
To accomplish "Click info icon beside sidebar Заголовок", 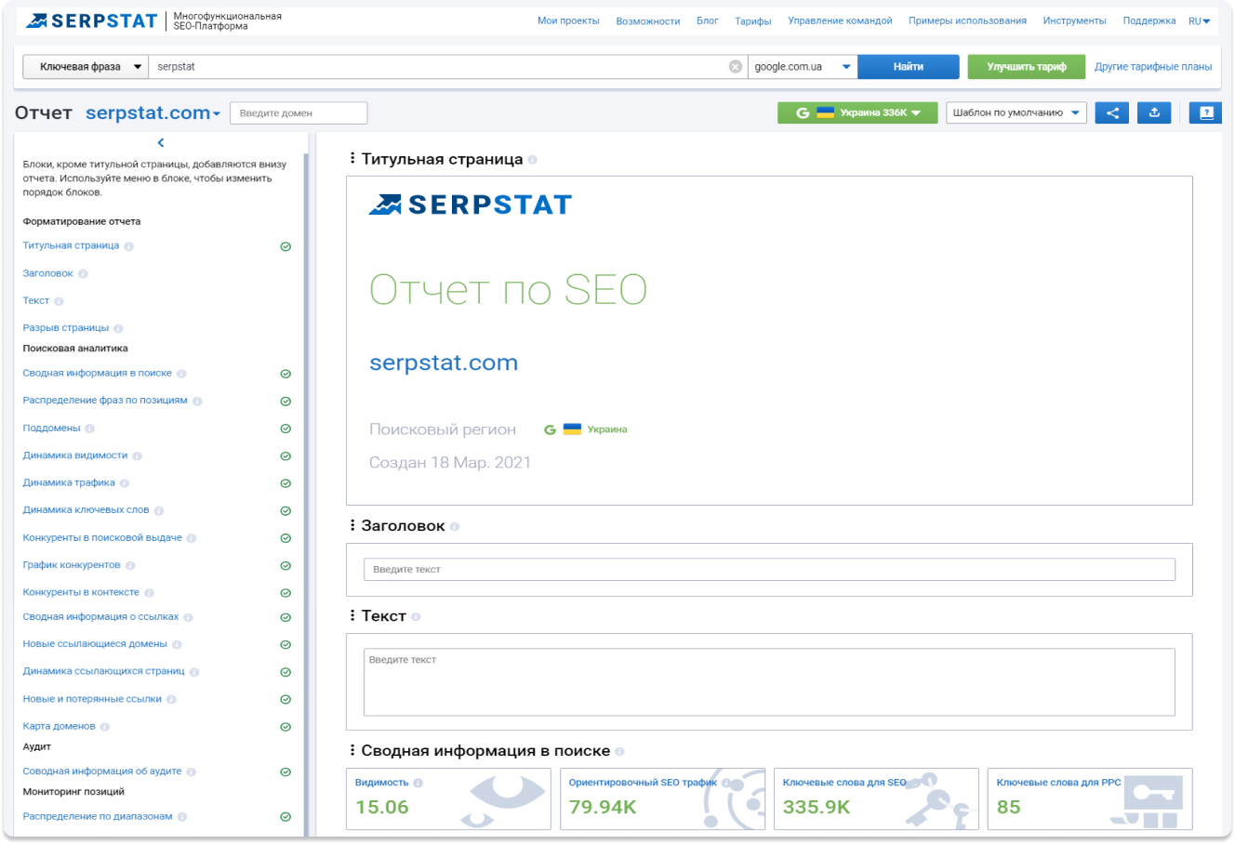I will click(x=83, y=274).
